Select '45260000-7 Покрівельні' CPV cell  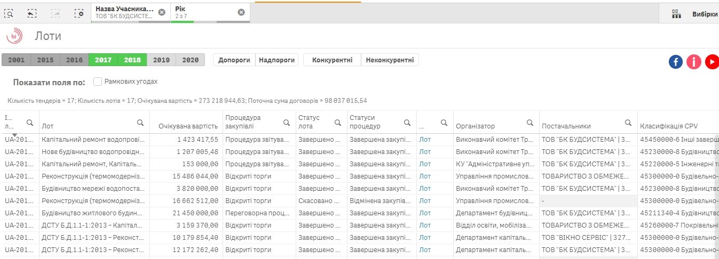pyautogui.click(x=678, y=225)
